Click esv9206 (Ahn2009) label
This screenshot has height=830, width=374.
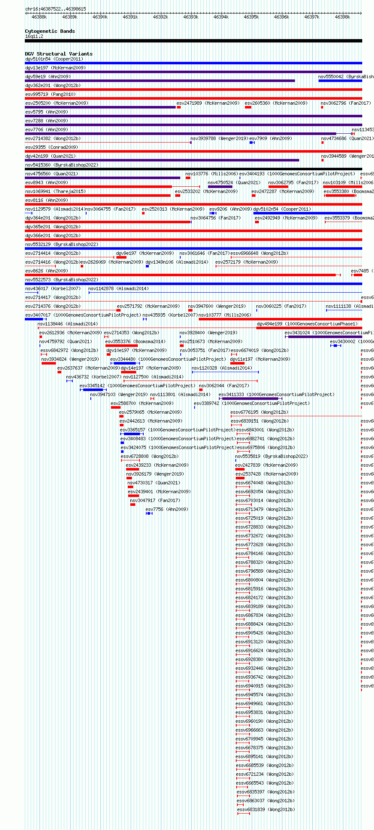[x=231, y=209]
